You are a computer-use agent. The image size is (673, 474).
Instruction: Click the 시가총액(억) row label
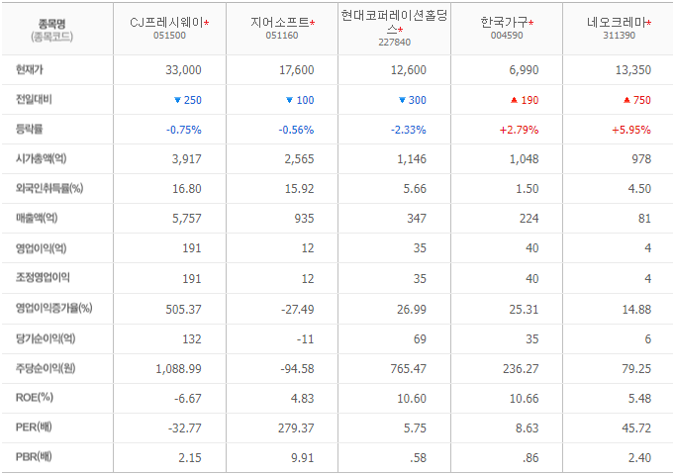[42, 158]
